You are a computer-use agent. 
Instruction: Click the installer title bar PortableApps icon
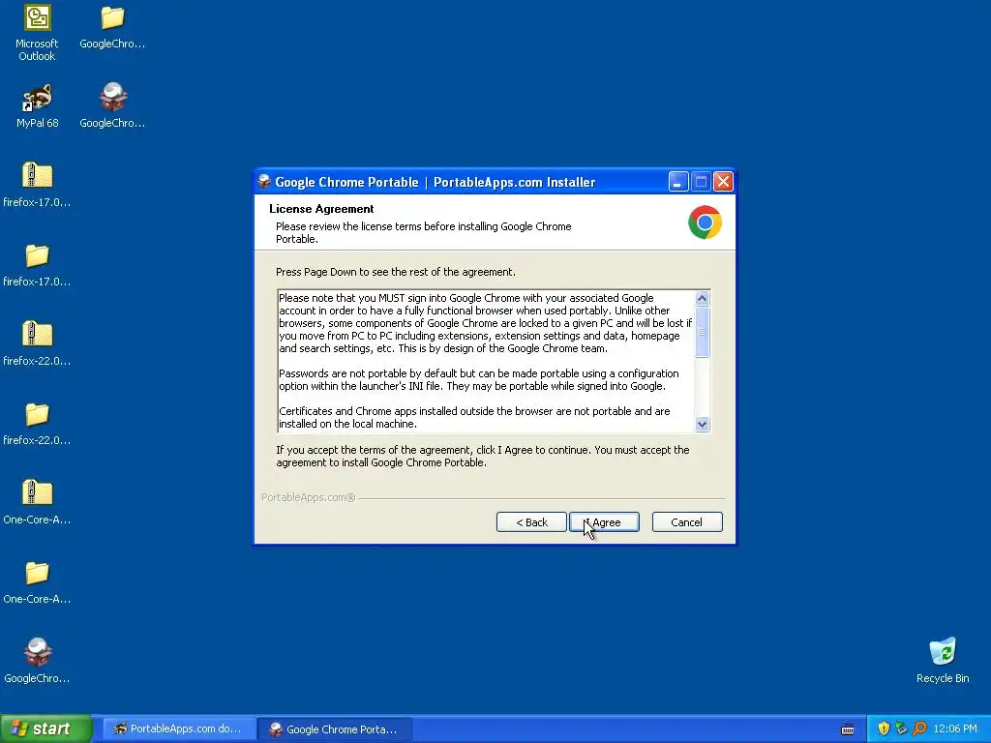click(x=264, y=182)
